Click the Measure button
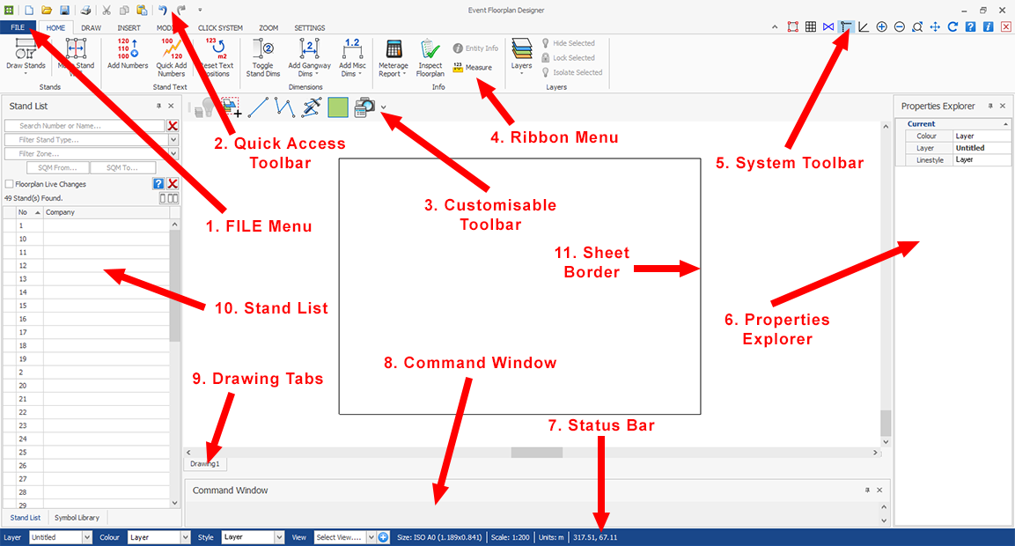Screen dimensions: 1015x546 (473, 67)
